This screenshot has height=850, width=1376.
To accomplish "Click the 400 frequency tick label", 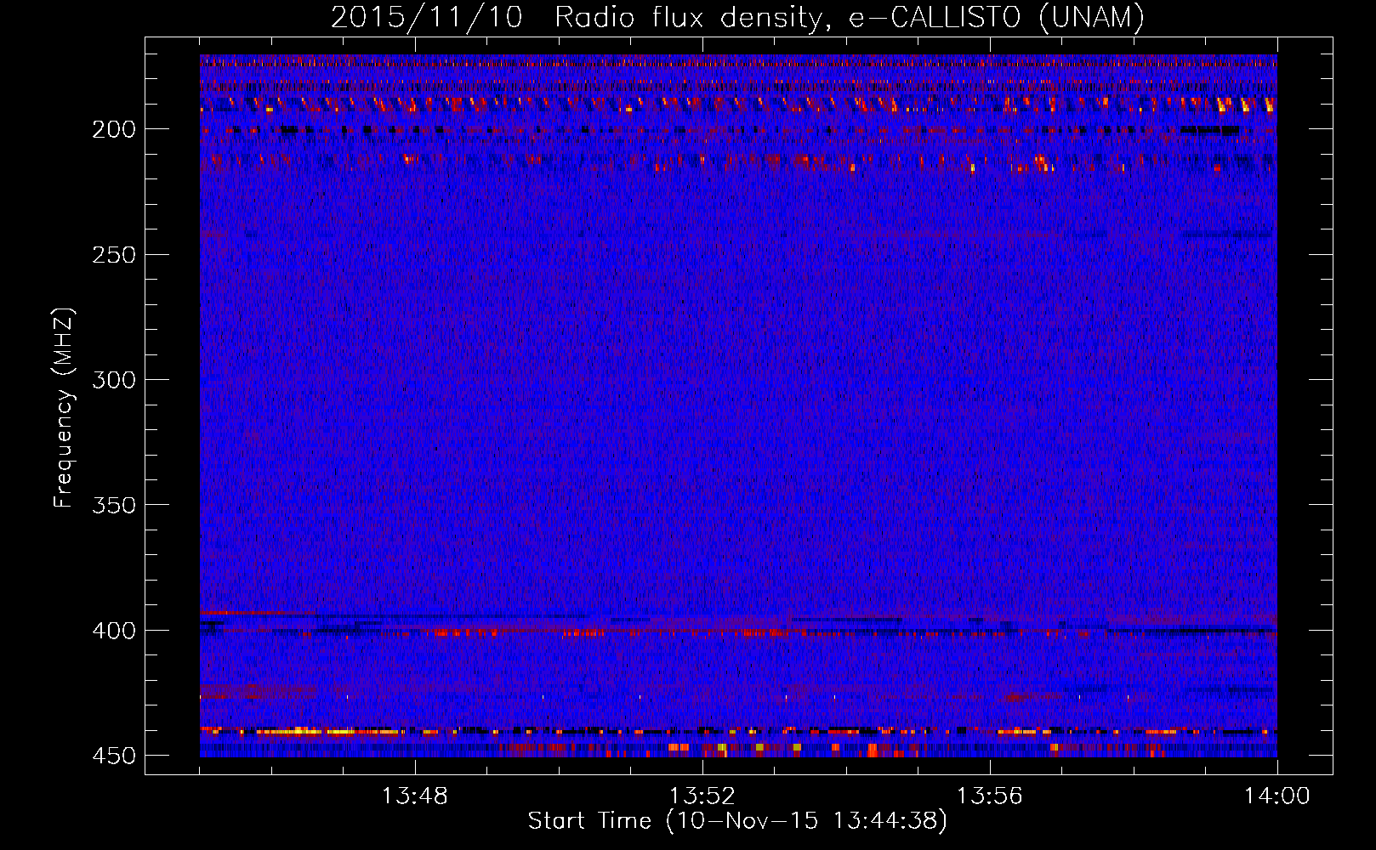I will click(114, 631).
